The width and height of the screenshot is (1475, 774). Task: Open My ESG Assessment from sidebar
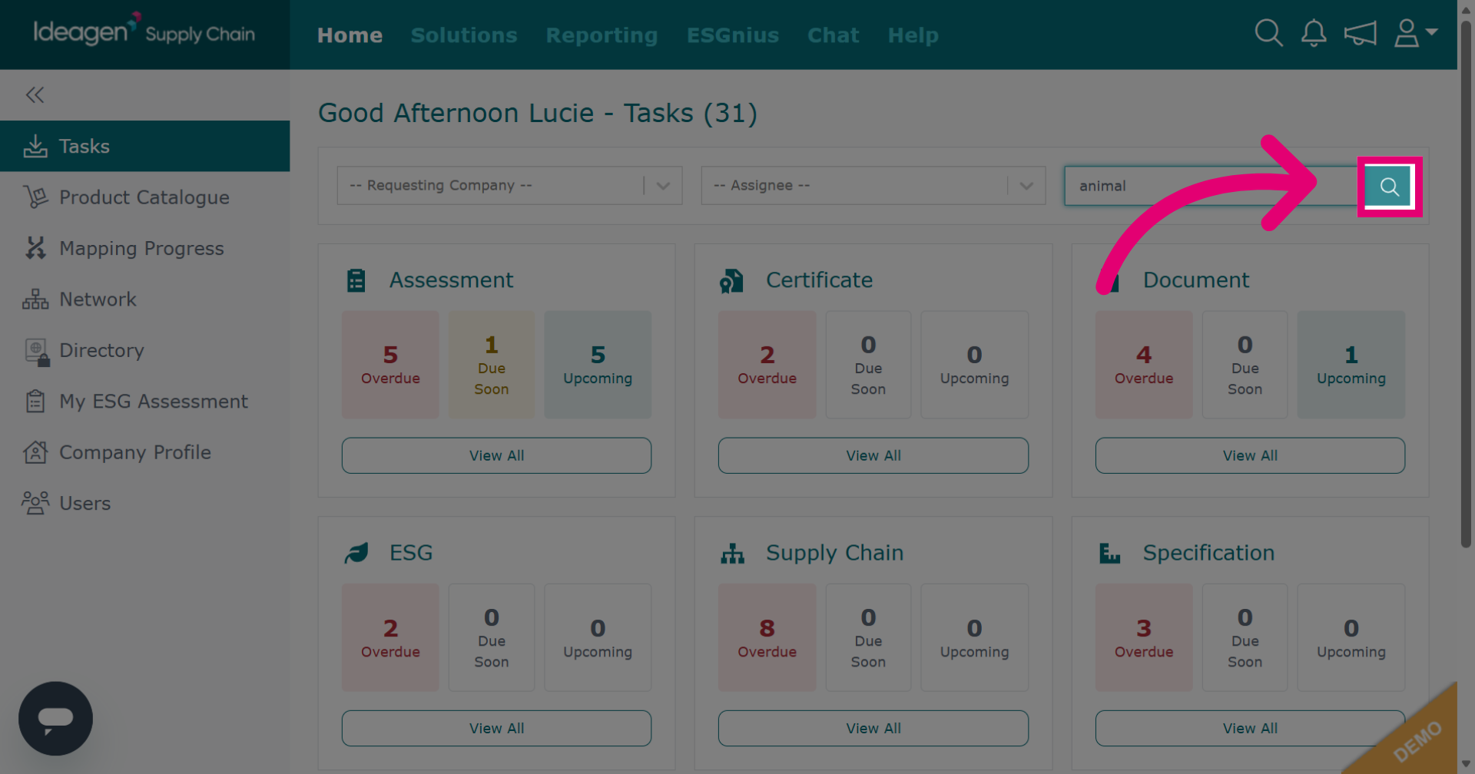pos(144,401)
